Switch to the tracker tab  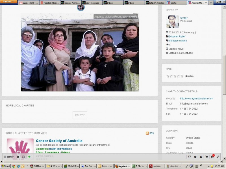click(155, 3)
